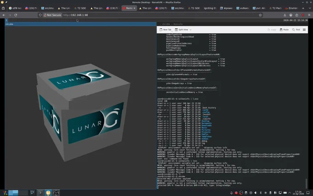Click the 'Templates' directory in terminal listing

click(206, 137)
